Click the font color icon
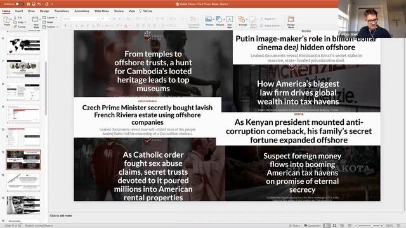Viewport: 406px width, 228px height. pos(126,25)
